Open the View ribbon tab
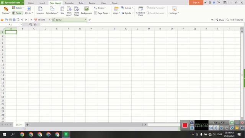Image resolution: width=245 pixels, height=138 pixels. point(103,3)
